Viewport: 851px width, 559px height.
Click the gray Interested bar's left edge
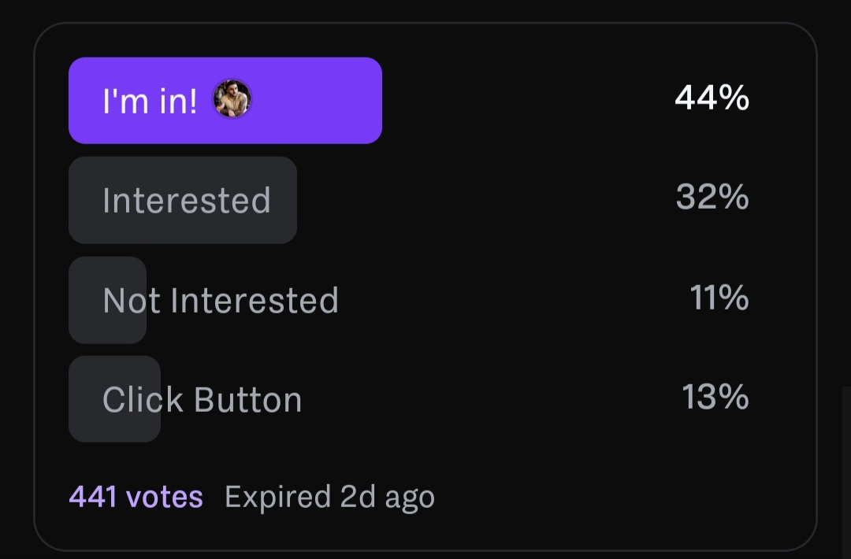(x=79, y=200)
